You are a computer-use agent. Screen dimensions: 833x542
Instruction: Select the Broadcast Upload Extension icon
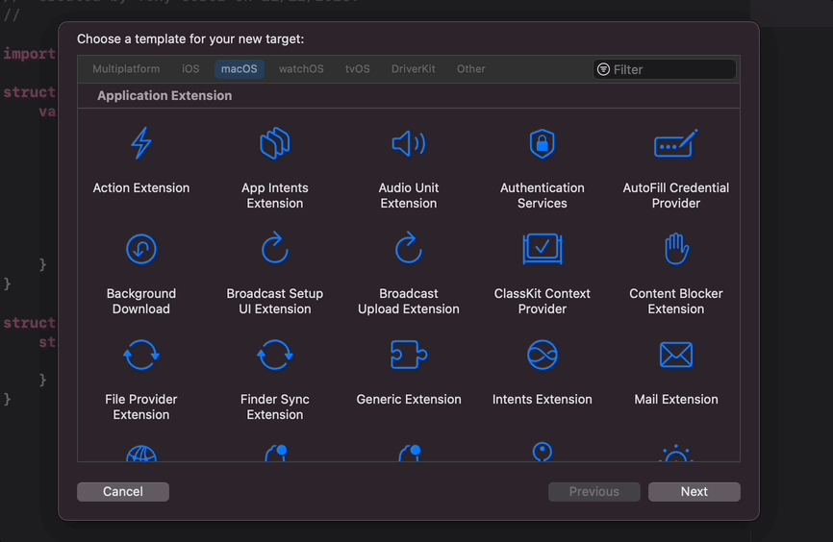tap(409, 248)
